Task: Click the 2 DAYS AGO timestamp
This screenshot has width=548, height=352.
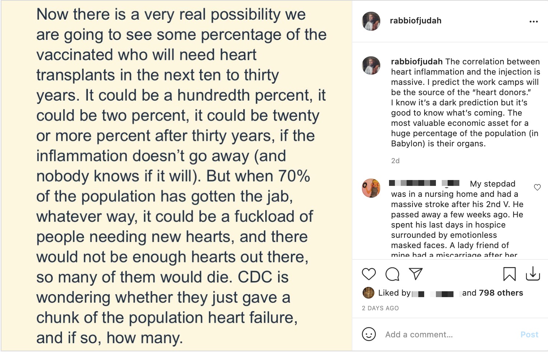Action: tap(380, 308)
